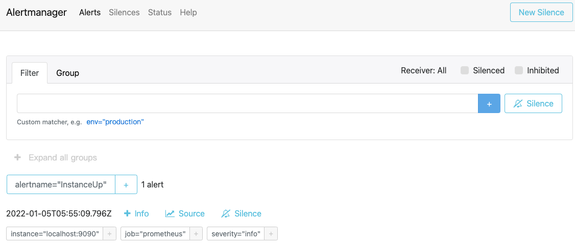575x246 pixels.
Task: Expand the alert Info section
Action: pyautogui.click(x=136, y=214)
